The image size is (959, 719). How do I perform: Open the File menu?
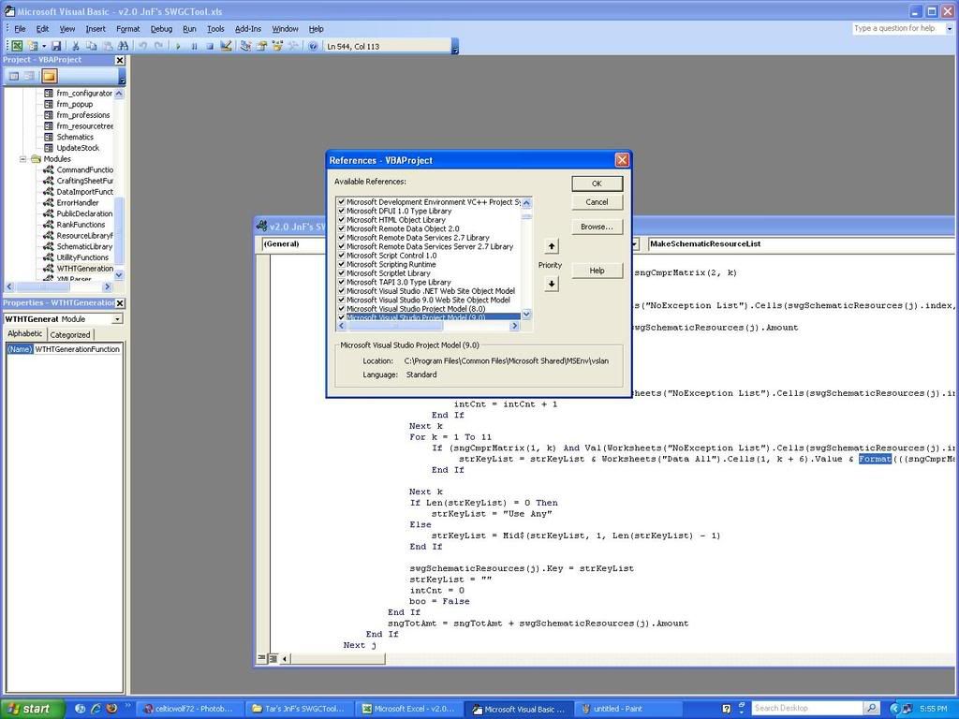point(20,29)
